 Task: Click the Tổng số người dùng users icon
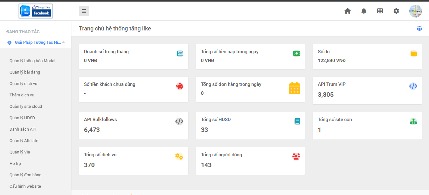coord(296,157)
